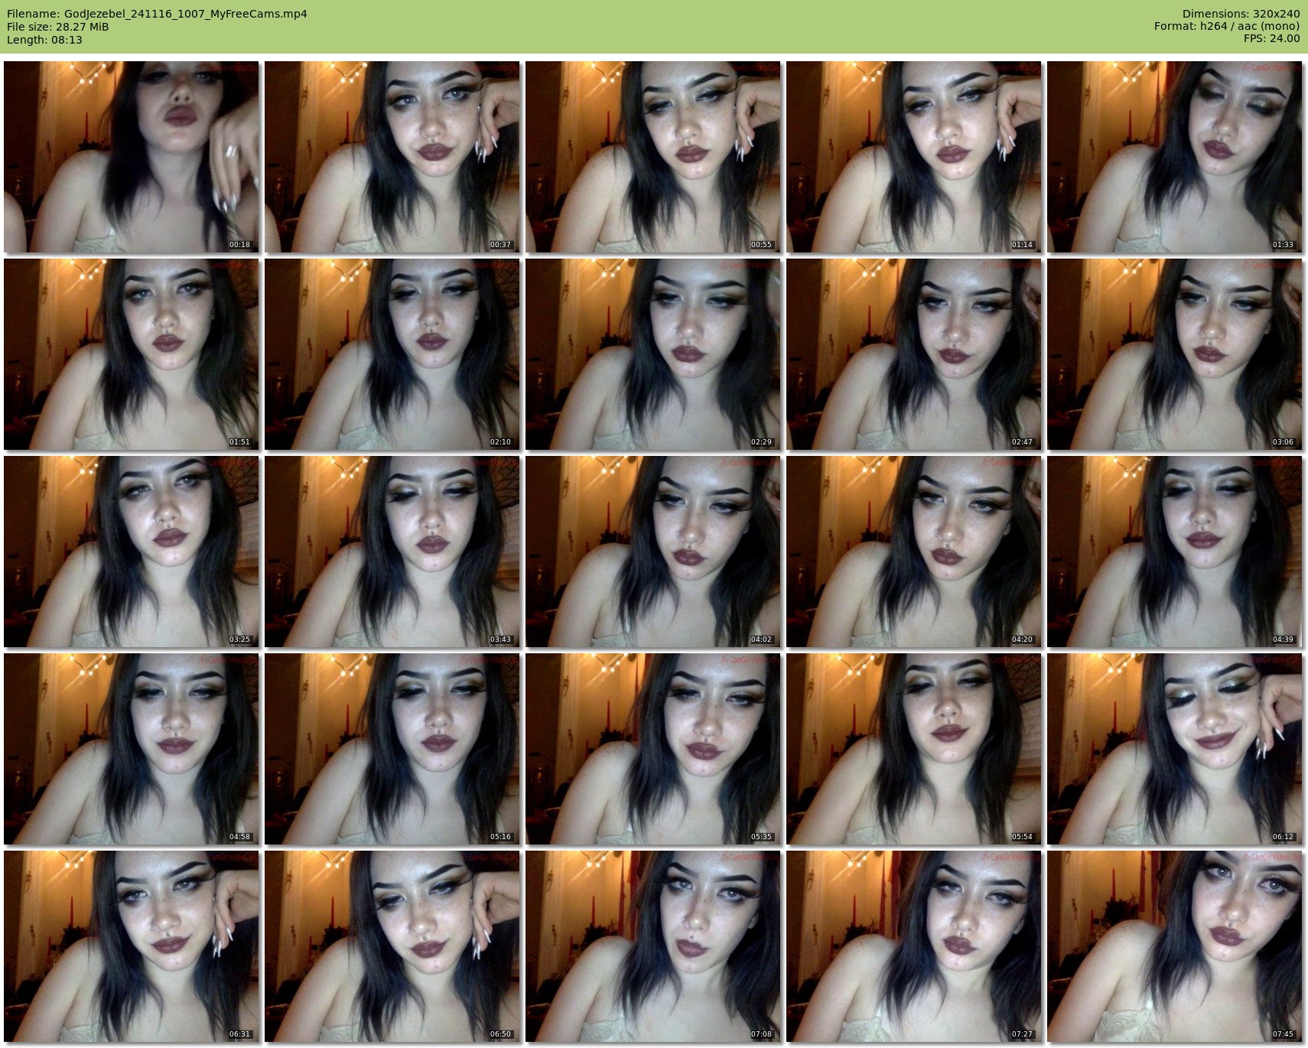Select the frame stamped 04:20
Image resolution: width=1308 pixels, height=1048 pixels.
click(x=913, y=552)
